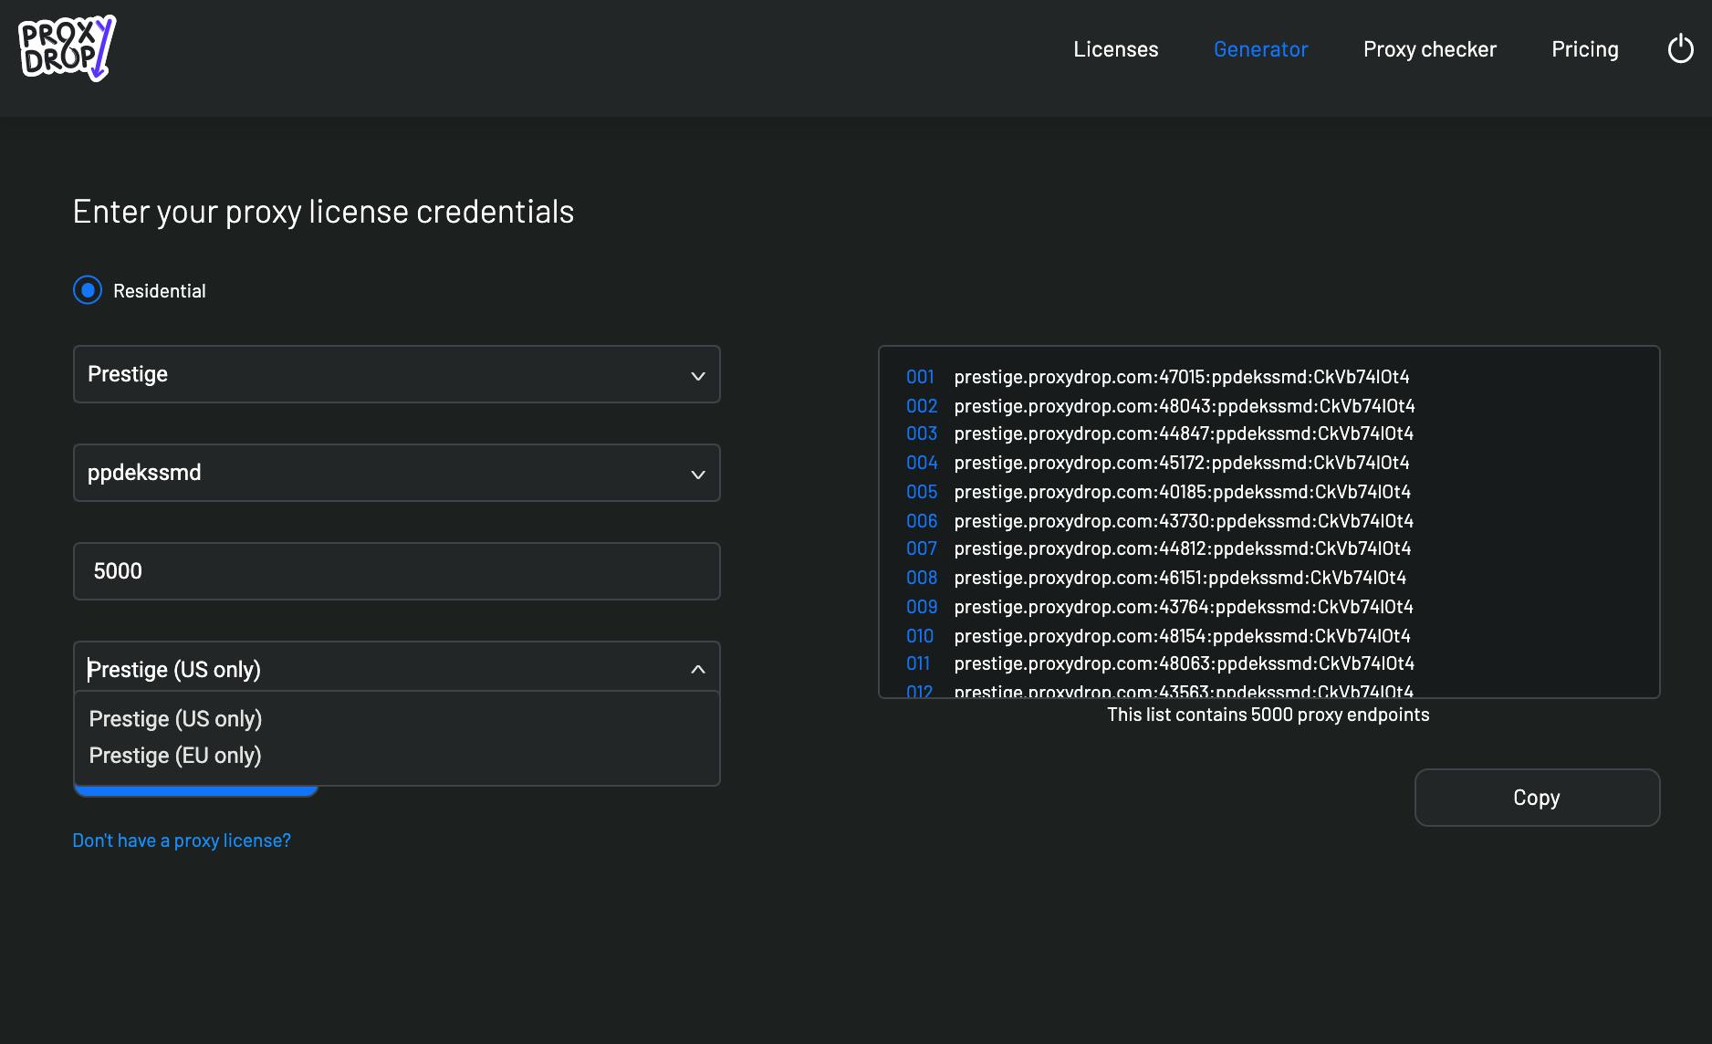
Task: Expand the Prestige plan dropdown
Action: (x=397, y=374)
